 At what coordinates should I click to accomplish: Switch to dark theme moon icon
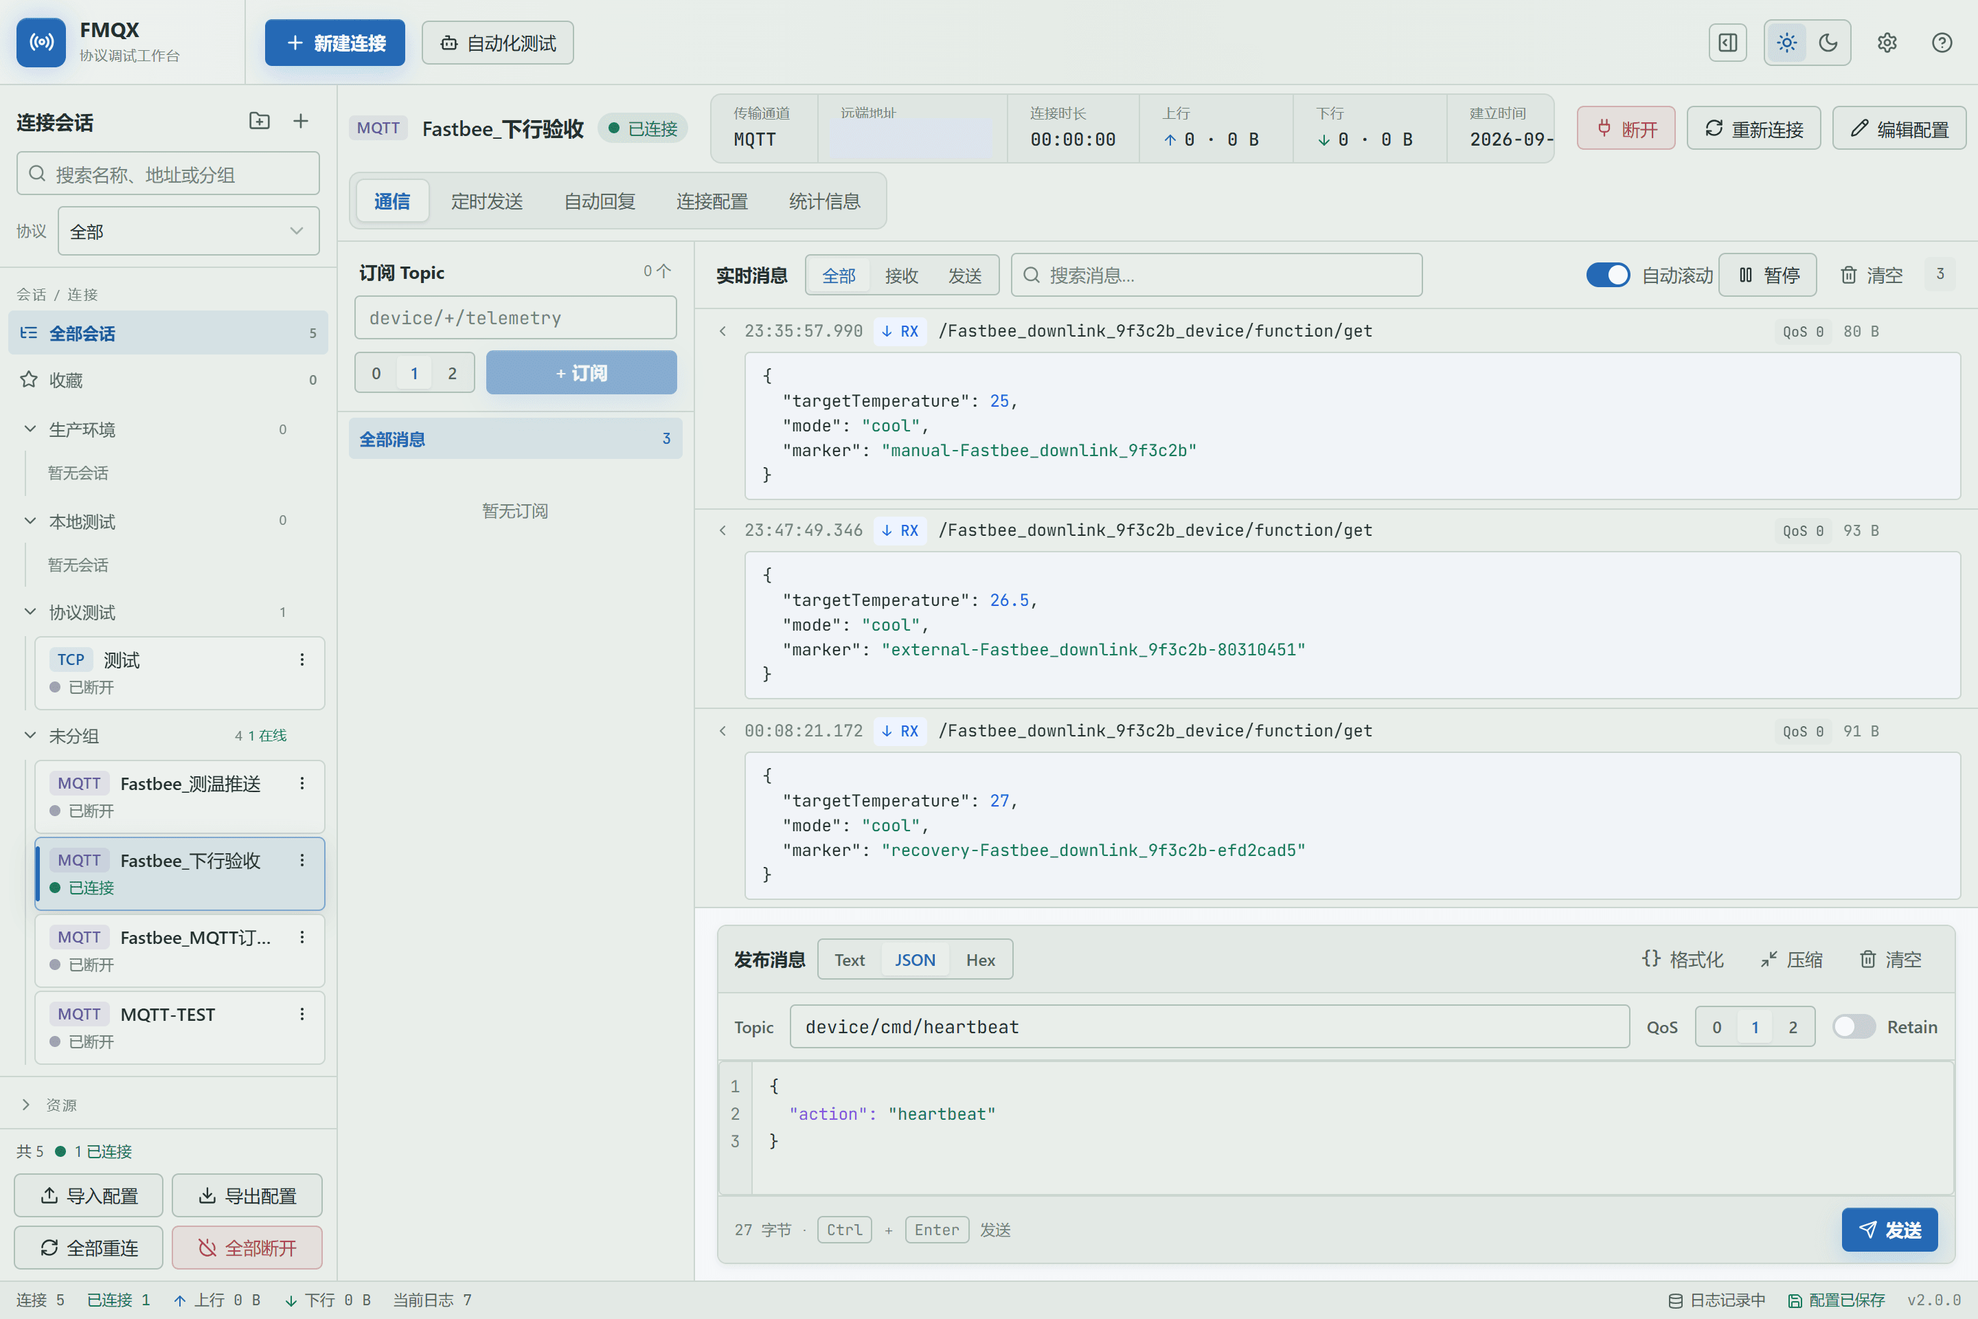1828,43
